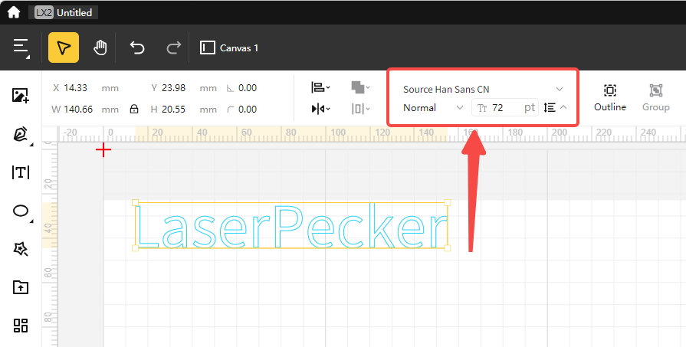Edit the width value 140.66
Image resolution: width=686 pixels, height=347 pixels.
[x=78, y=110]
